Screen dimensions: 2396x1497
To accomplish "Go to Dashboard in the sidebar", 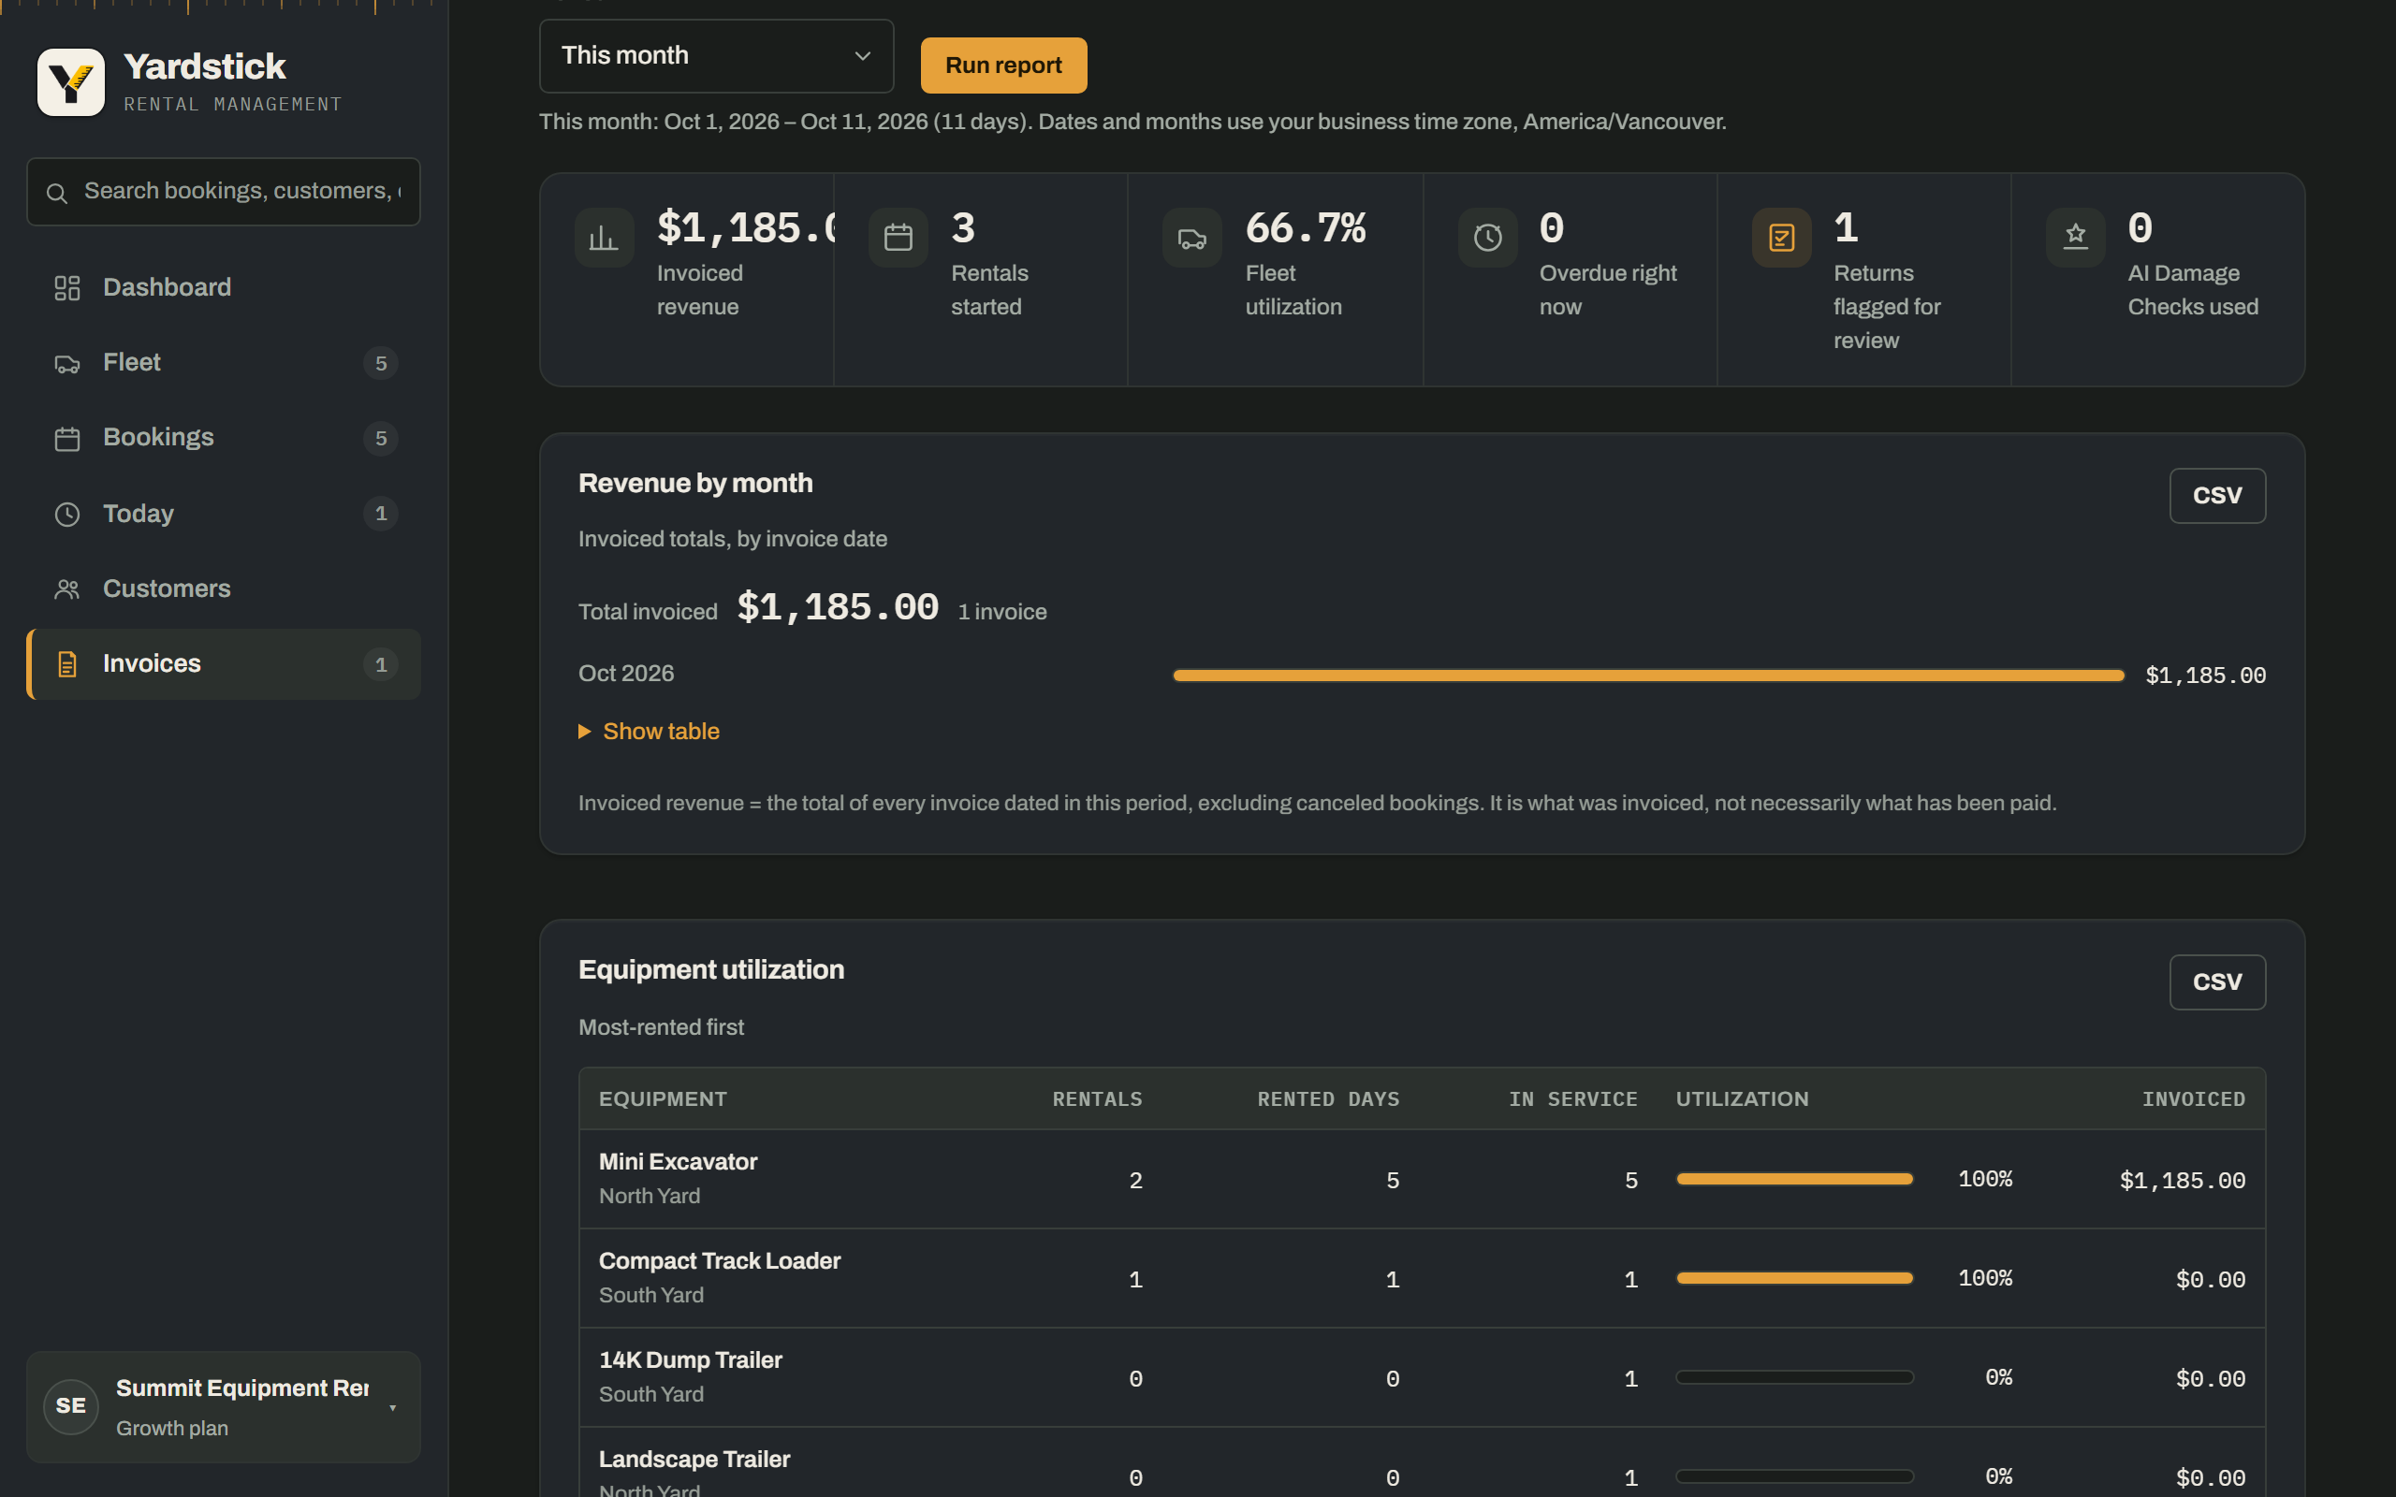I will (224, 288).
